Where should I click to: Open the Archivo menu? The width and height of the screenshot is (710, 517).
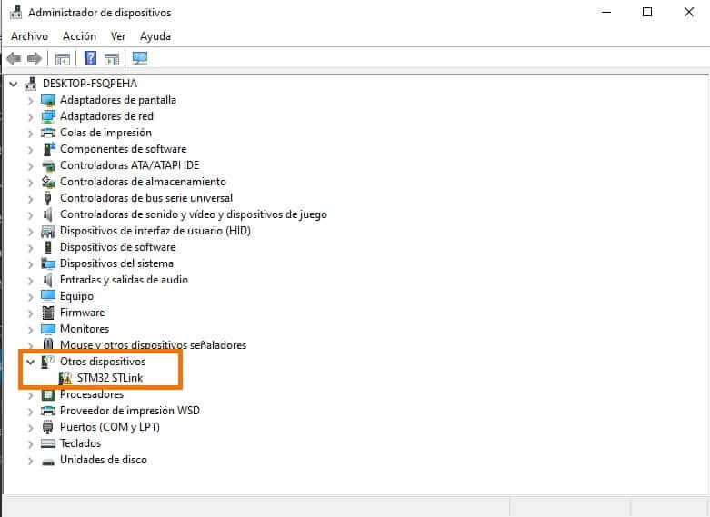29,36
